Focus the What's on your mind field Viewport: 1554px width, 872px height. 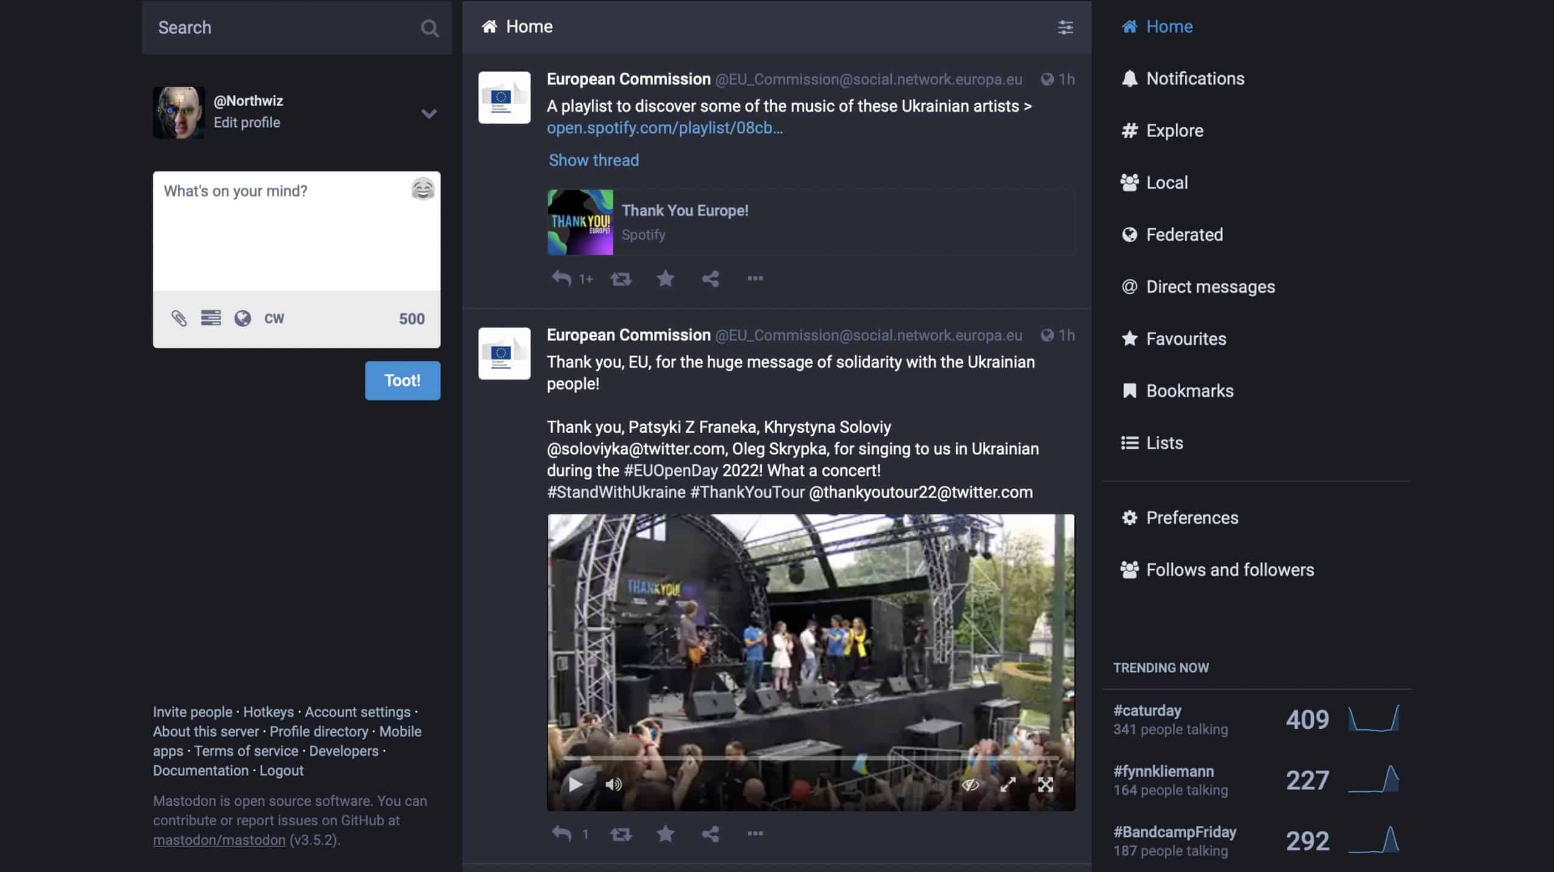coord(296,231)
